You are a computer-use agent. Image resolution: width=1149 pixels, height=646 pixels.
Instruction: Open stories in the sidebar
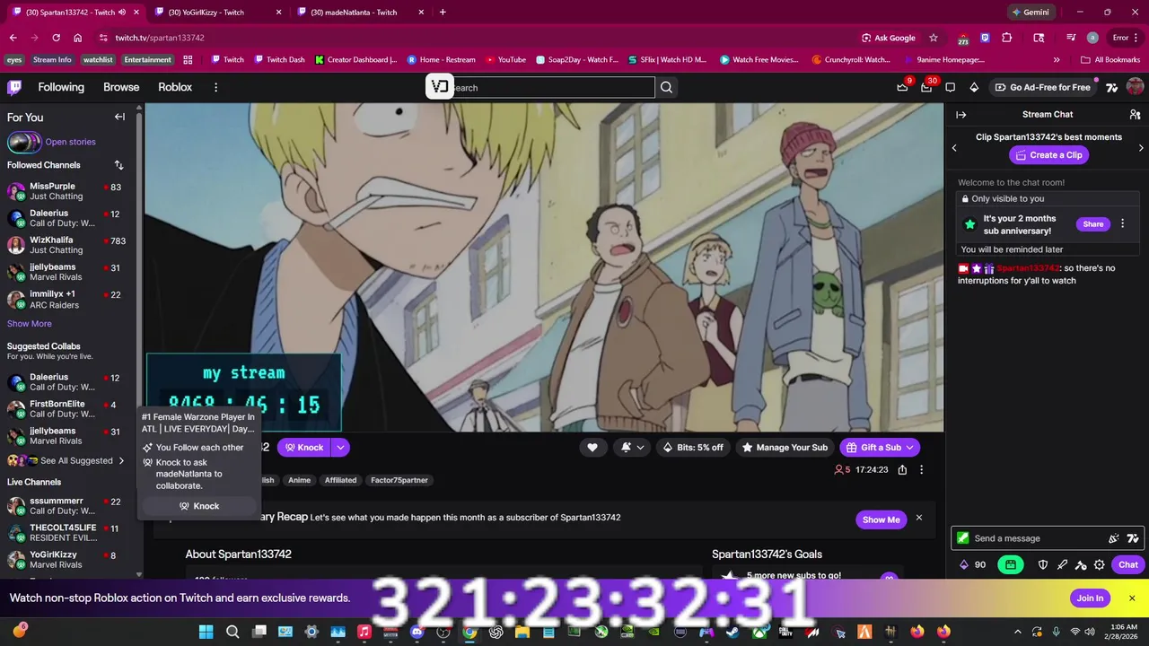tap(52, 142)
